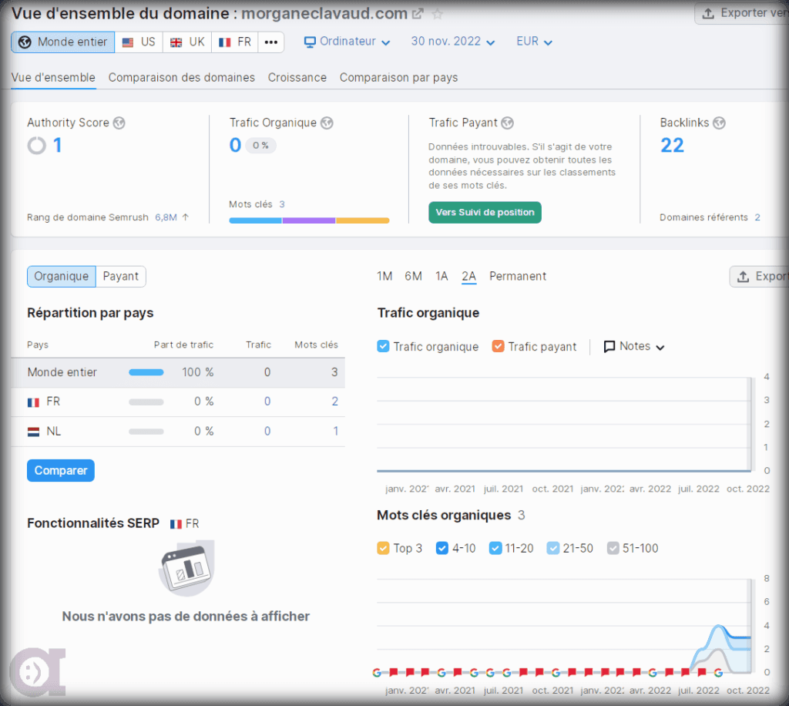789x706 pixels.
Task: Click the globe icon next to Backlinks
Action: click(x=720, y=123)
